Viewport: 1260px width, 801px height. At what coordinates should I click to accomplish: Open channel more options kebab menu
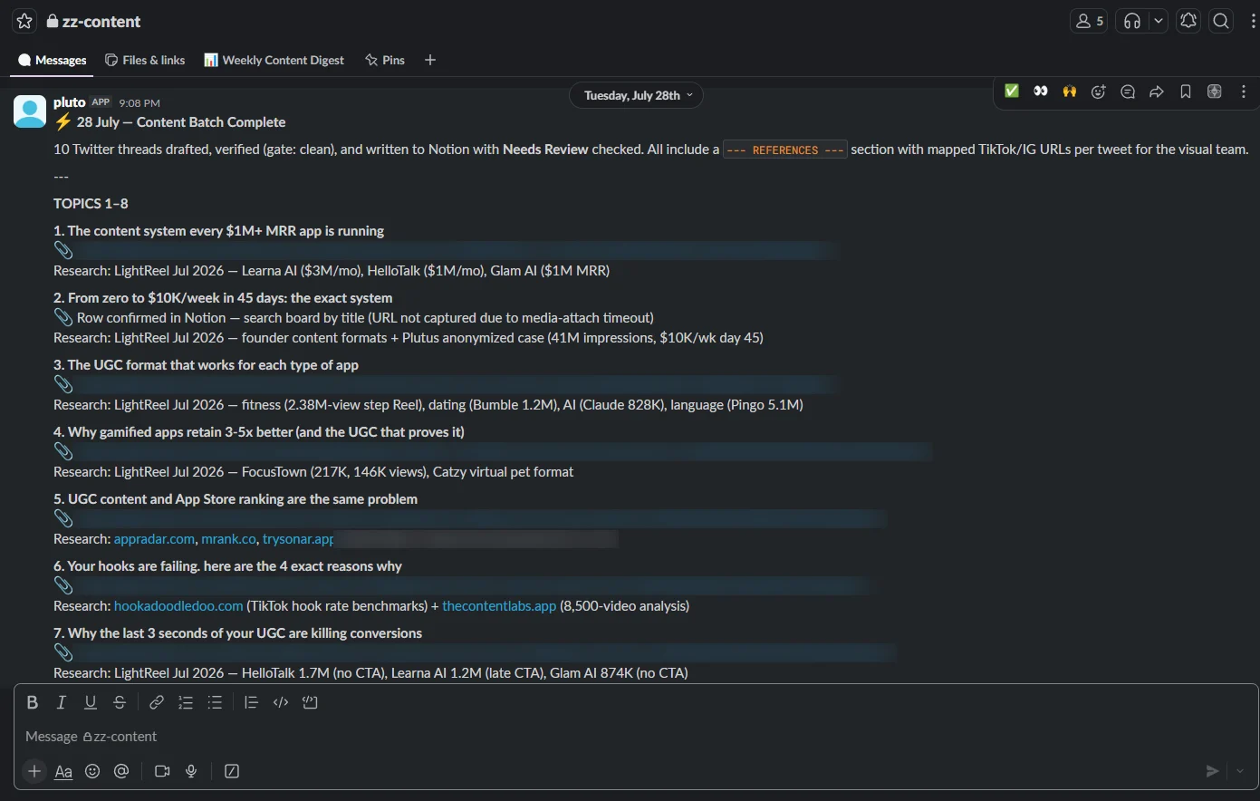(1253, 21)
